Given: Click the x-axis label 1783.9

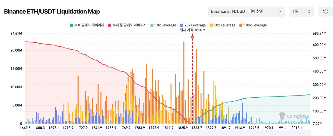Looking at the screenshot, I should tap(140, 127).
